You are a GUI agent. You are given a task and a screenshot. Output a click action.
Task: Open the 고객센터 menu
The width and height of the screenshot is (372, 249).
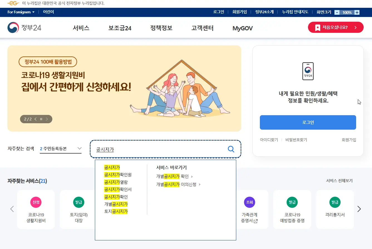click(203, 28)
